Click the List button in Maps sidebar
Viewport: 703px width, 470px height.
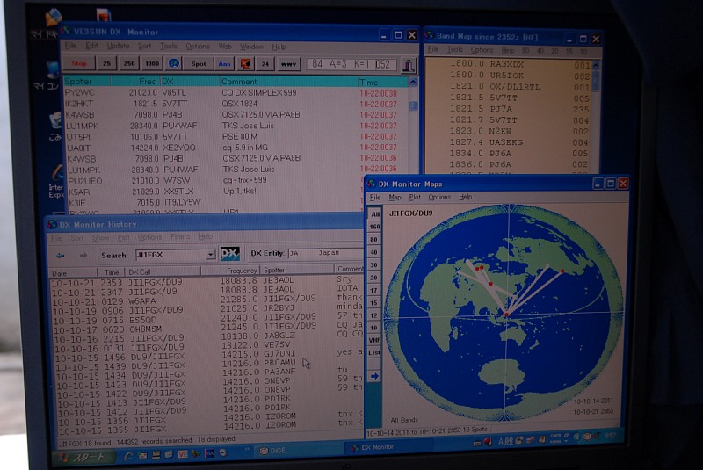pos(374,352)
